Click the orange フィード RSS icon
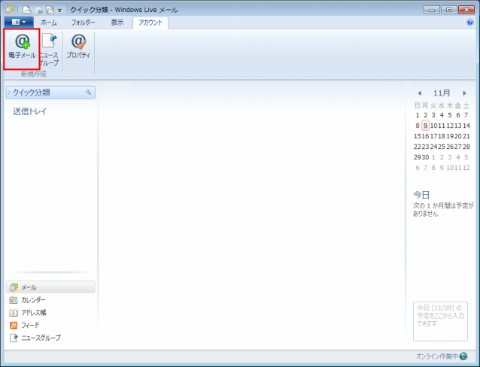The height and width of the screenshot is (367, 480). [x=14, y=325]
